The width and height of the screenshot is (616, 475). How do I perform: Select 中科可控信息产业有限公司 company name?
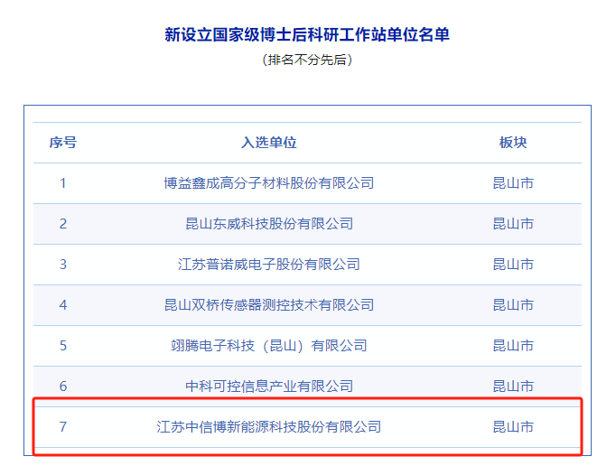tap(268, 387)
